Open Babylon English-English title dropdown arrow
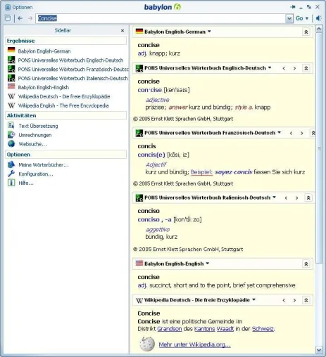The width and height of the screenshot is (326, 357). click(x=208, y=264)
